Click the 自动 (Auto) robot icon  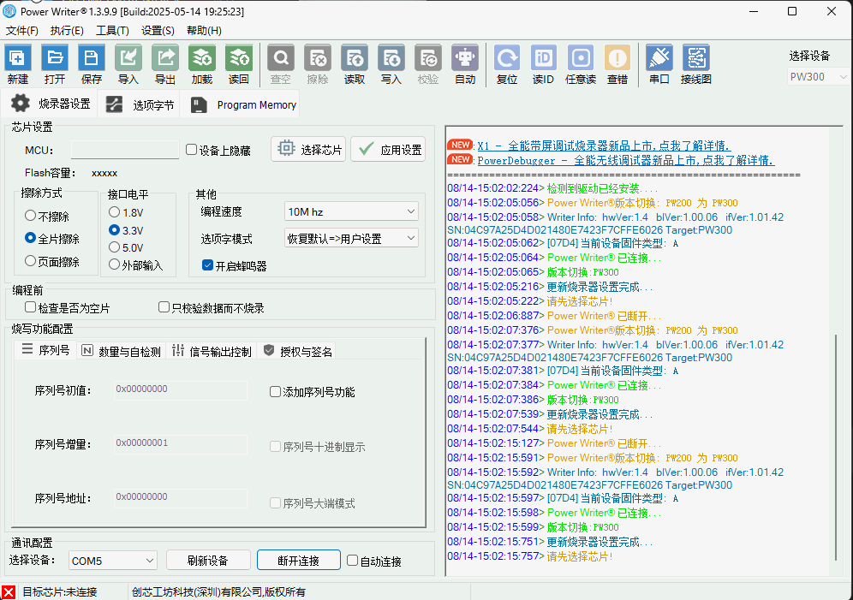pyautogui.click(x=465, y=57)
